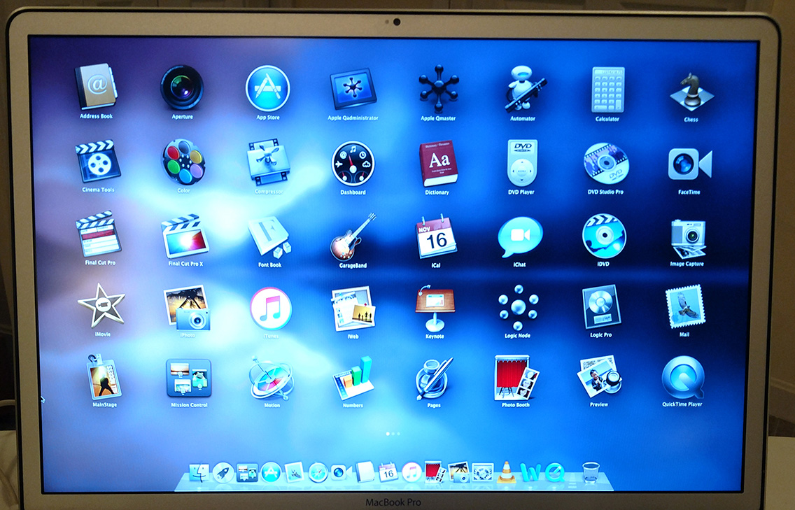Open Aperture from Launchpad
Image resolution: width=795 pixels, height=510 pixels.
pyautogui.click(x=182, y=87)
